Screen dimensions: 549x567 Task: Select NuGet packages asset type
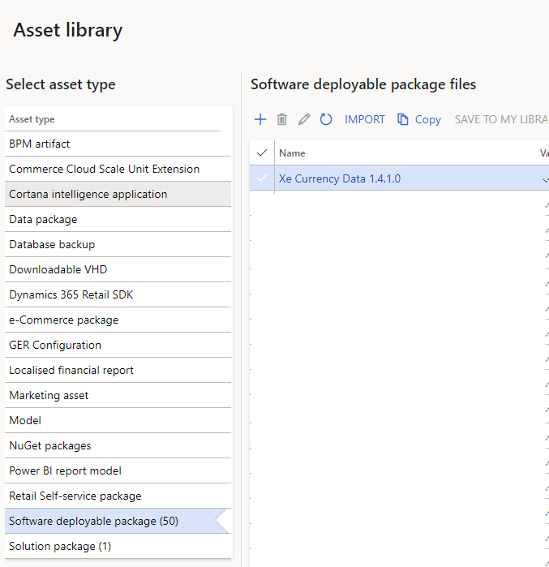pyautogui.click(x=50, y=445)
